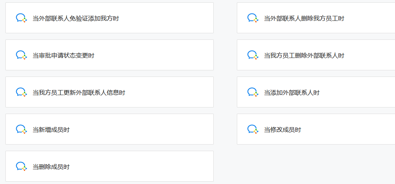Select trigger text 当外部联系人删除我方员工时
The width and height of the screenshot is (395, 184).
point(304,19)
